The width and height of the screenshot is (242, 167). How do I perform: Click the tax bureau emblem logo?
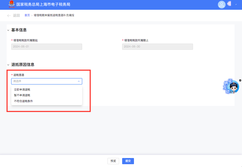(x=12, y=4)
